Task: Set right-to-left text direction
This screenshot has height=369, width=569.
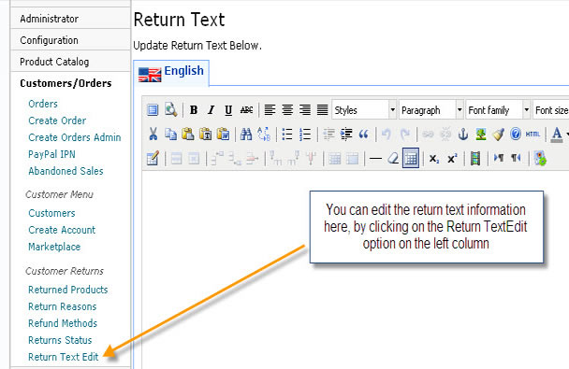Action: [516, 158]
